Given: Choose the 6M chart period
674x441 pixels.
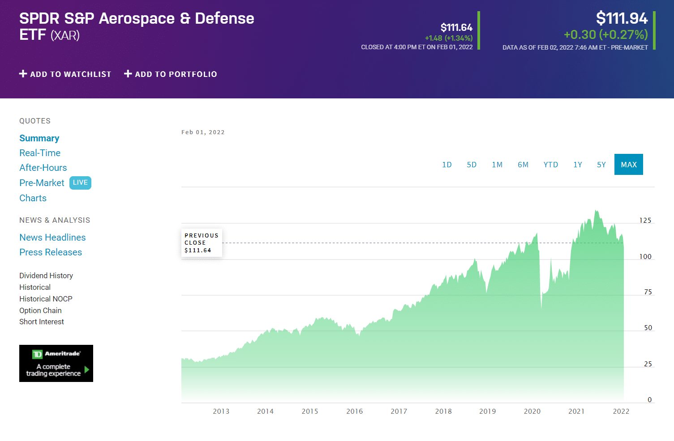Looking at the screenshot, I should coord(523,164).
